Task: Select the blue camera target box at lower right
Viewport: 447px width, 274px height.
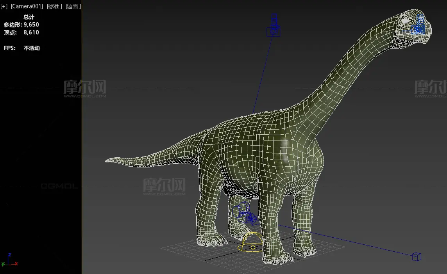Action: click(x=417, y=256)
